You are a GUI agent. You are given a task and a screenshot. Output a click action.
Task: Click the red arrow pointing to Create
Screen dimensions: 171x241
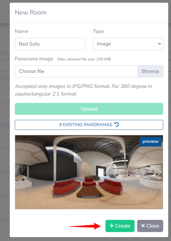pos(85,226)
